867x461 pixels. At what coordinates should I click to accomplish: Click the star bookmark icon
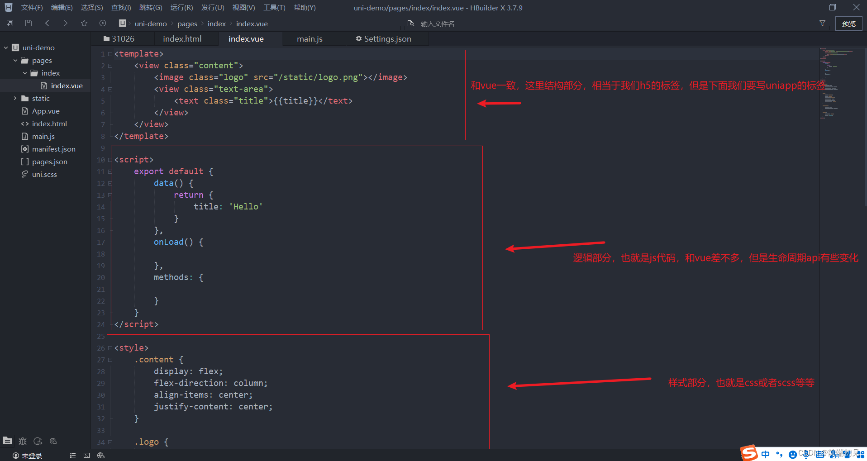84,23
